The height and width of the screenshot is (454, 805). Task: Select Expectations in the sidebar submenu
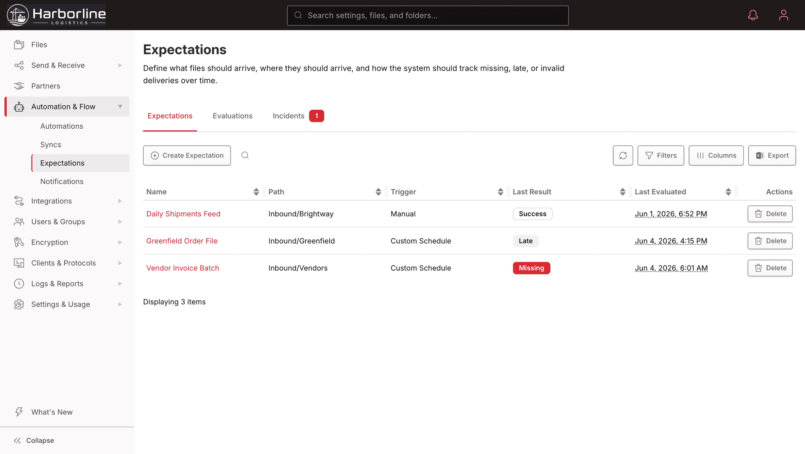coord(80,163)
